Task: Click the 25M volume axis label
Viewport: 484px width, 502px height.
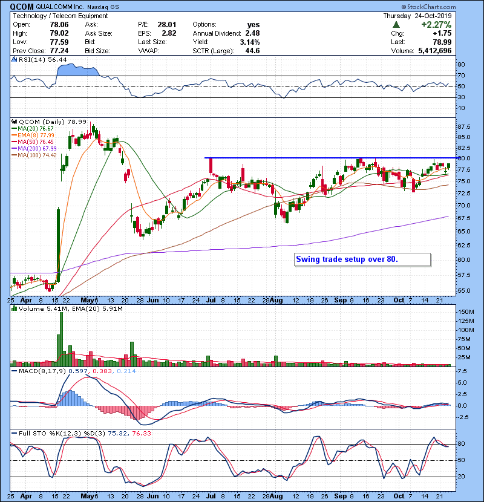Action: click(x=464, y=357)
